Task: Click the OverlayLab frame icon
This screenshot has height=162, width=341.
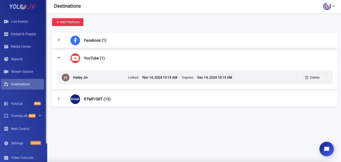Action: [x=6, y=116]
